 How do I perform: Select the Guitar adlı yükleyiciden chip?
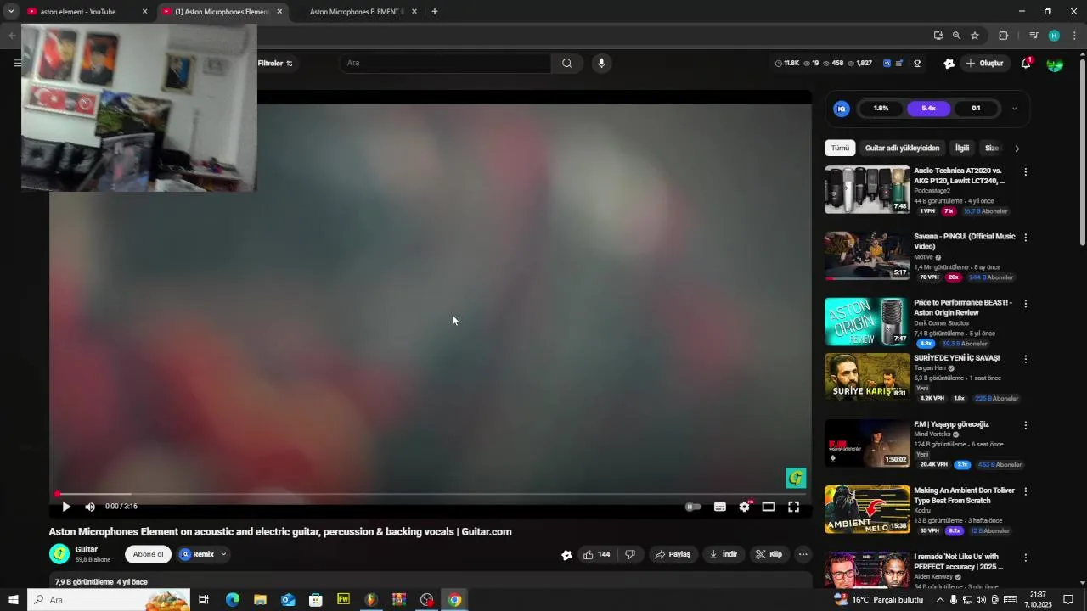[902, 148]
